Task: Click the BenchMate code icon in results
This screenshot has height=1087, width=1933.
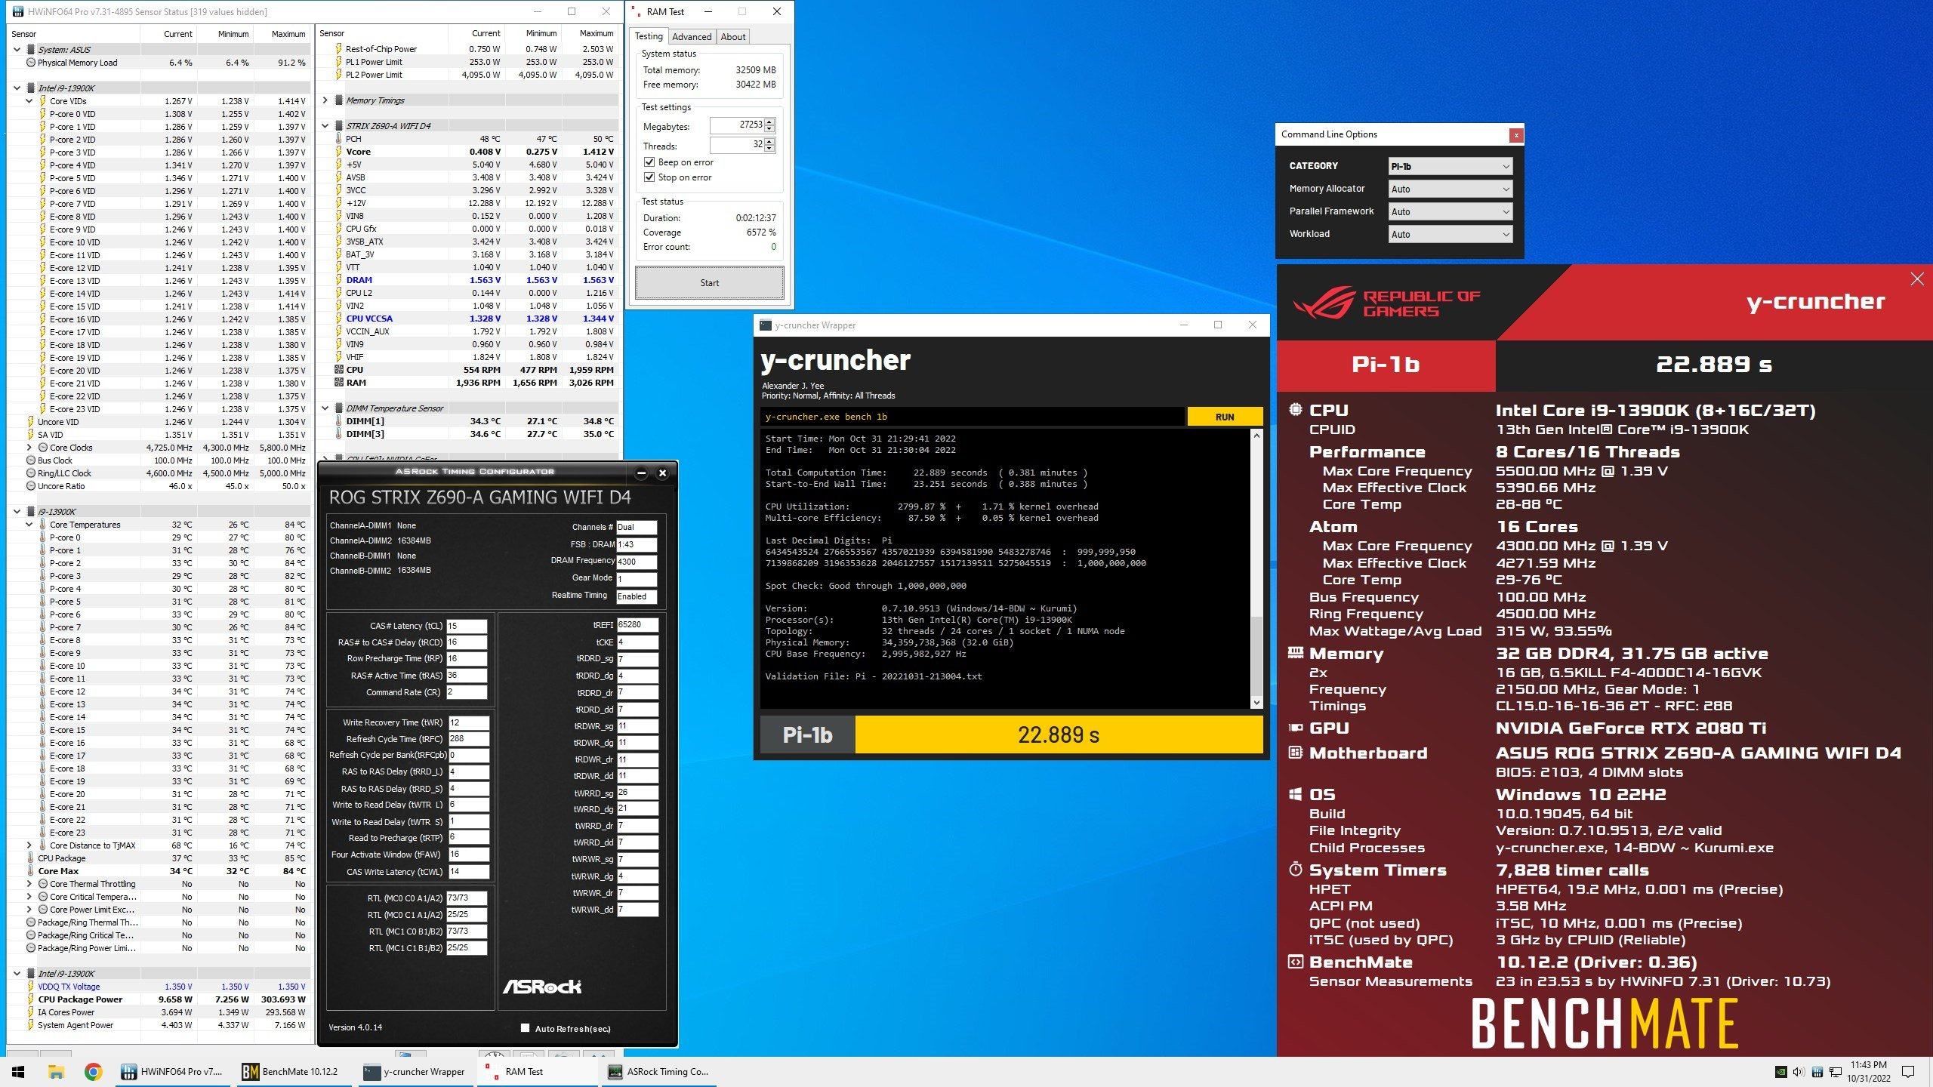Action: pyautogui.click(x=1296, y=962)
